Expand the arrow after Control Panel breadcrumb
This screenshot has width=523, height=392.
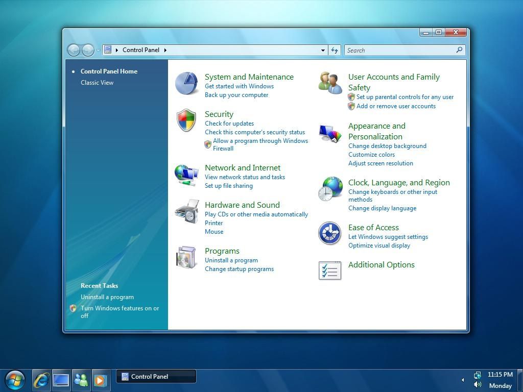[x=165, y=50]
